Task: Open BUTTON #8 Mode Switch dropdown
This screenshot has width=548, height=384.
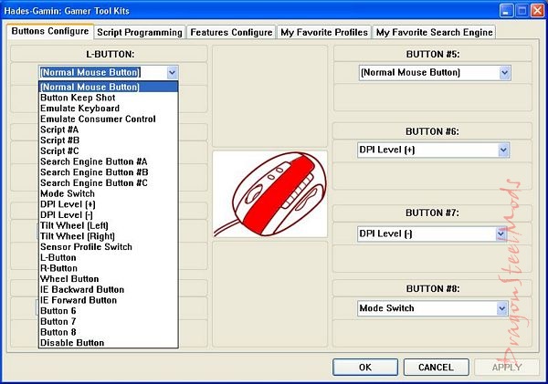Action: pos(501,308)
